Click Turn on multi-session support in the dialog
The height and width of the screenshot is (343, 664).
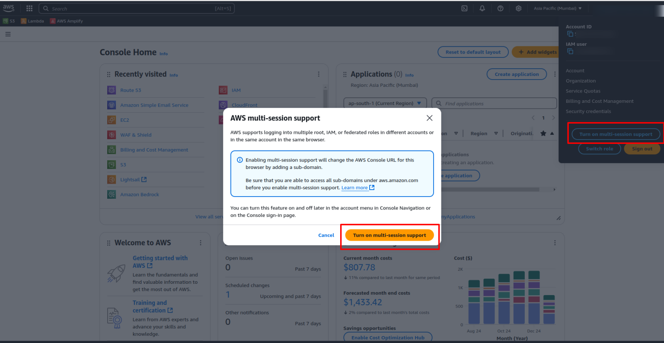[389, 235]
